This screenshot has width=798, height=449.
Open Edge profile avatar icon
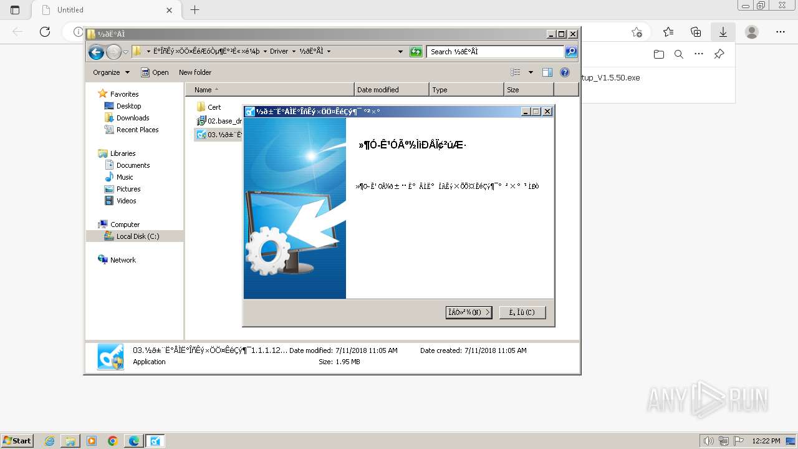[x=752, y=32]
